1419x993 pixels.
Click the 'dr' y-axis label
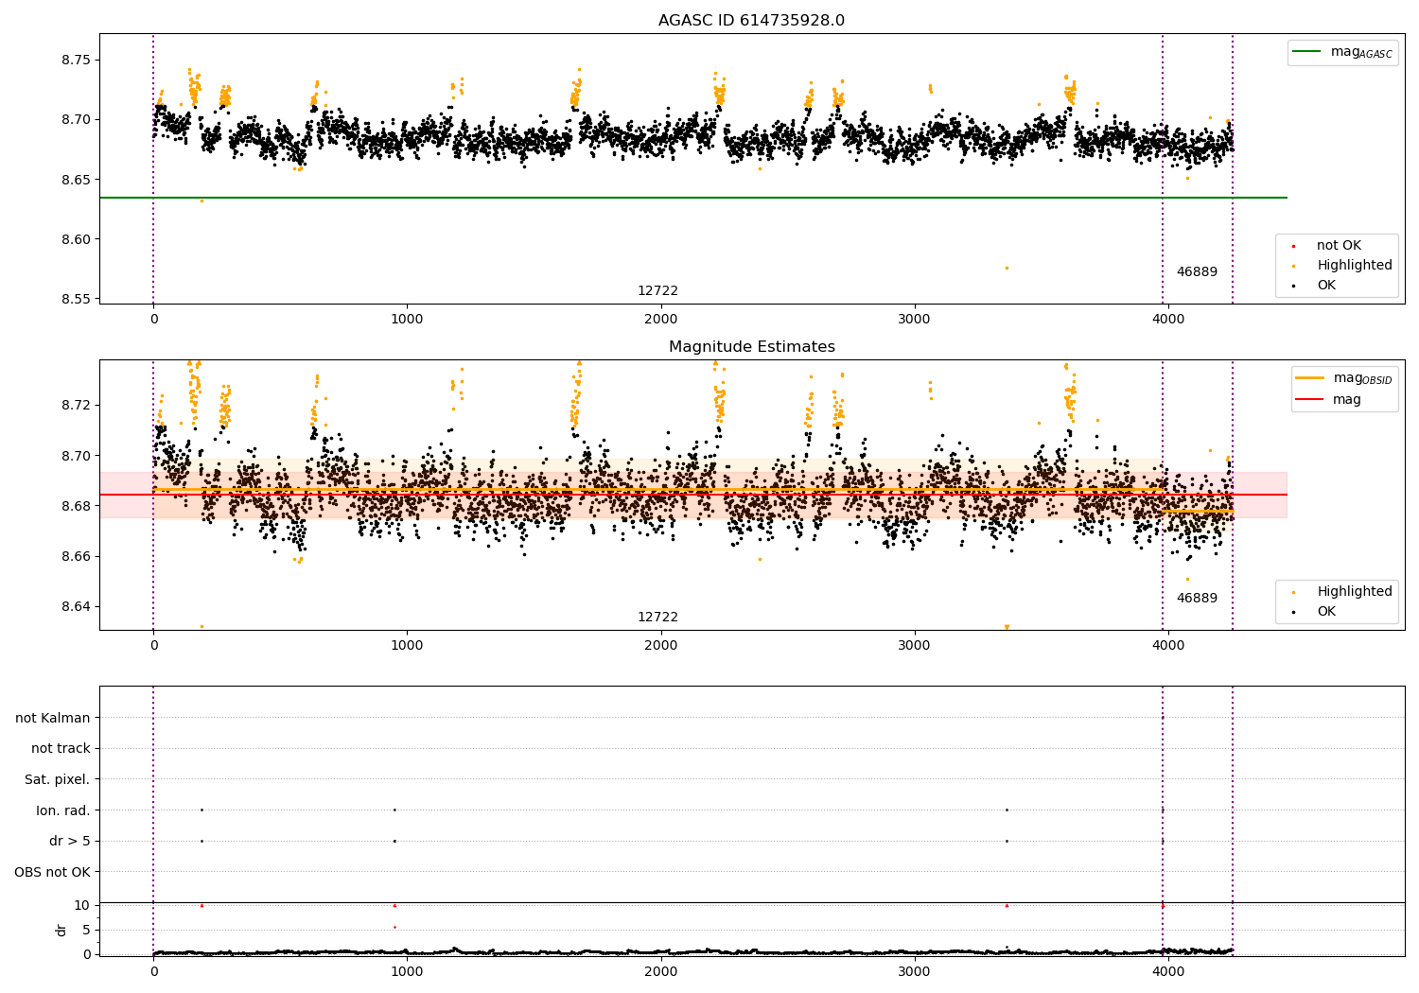point(61,930)
